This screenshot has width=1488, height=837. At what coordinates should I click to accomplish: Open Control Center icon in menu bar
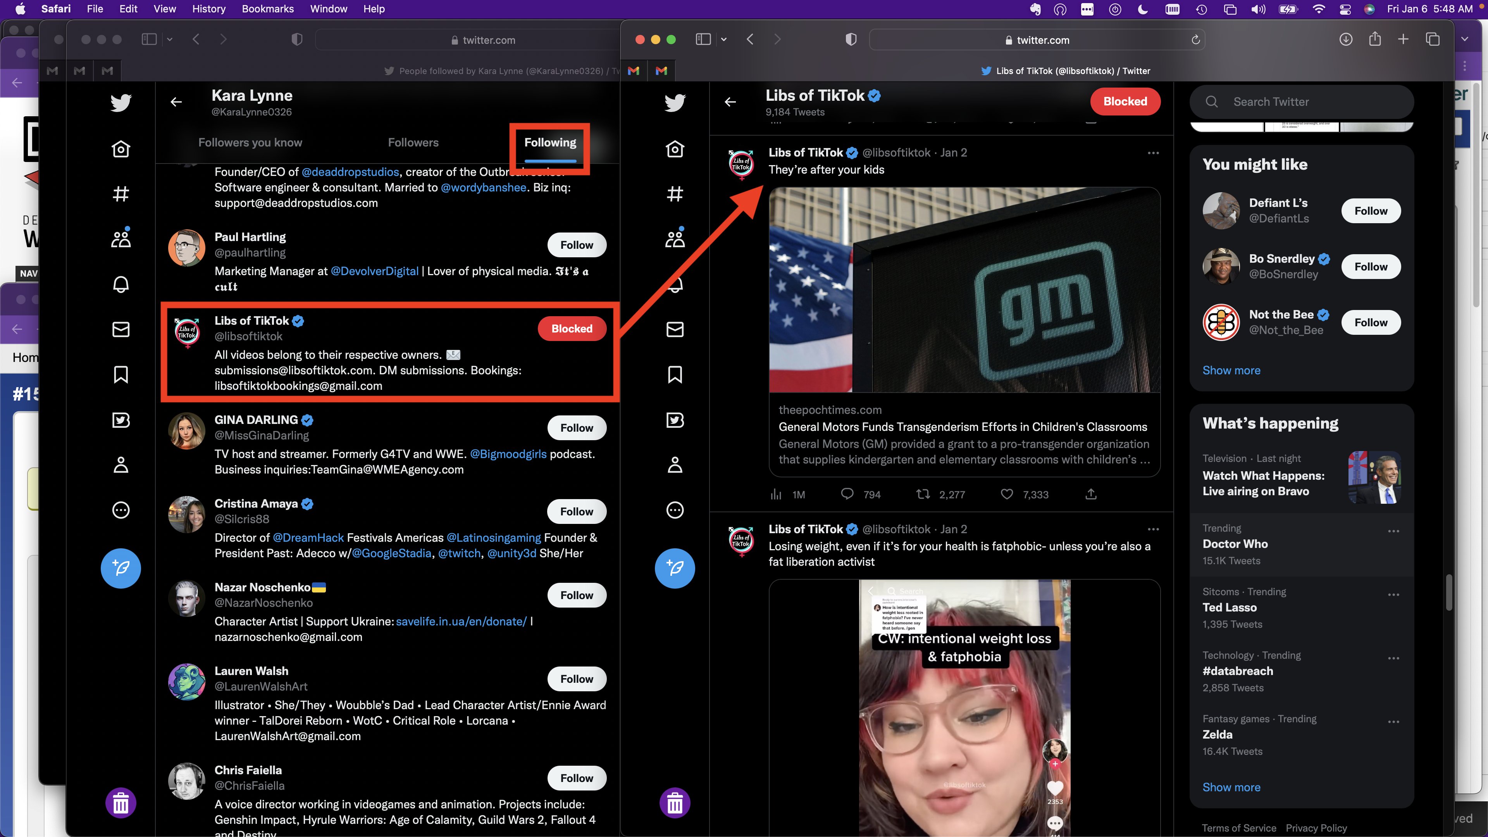coord(1345,9)
